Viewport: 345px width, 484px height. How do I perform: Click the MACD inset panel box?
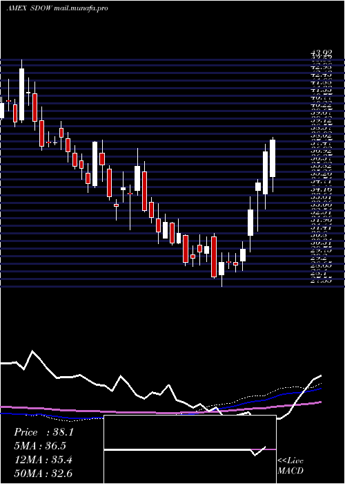[x=190, y=449]
